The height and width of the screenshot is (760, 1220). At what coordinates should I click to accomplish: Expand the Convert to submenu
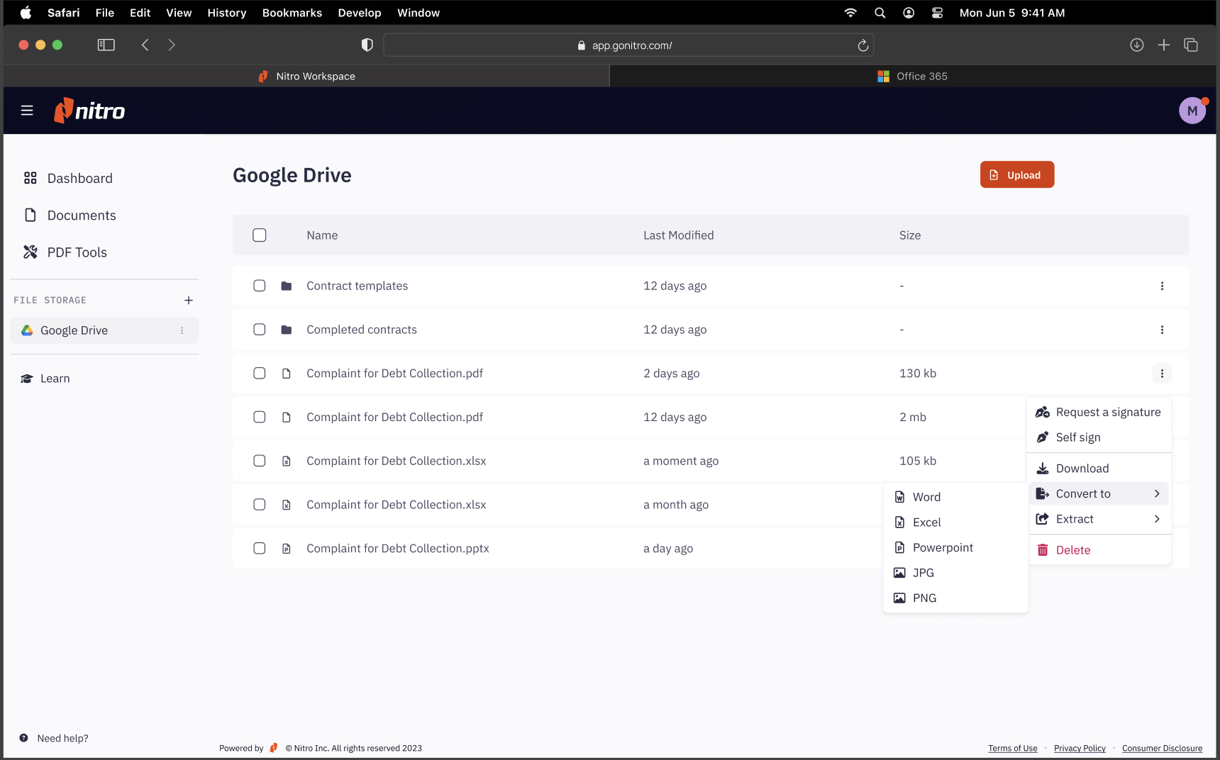click(1098, 493)
